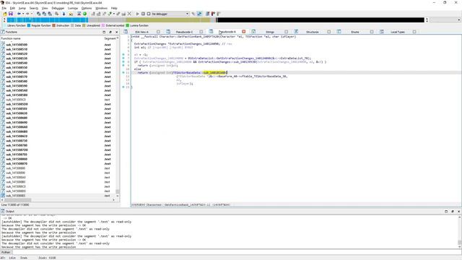462x260 pixels.
Task: Click the Python console language button
Action: coord(6,252)
